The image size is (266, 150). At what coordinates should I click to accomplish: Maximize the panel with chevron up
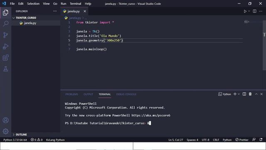tap(256, 94)
